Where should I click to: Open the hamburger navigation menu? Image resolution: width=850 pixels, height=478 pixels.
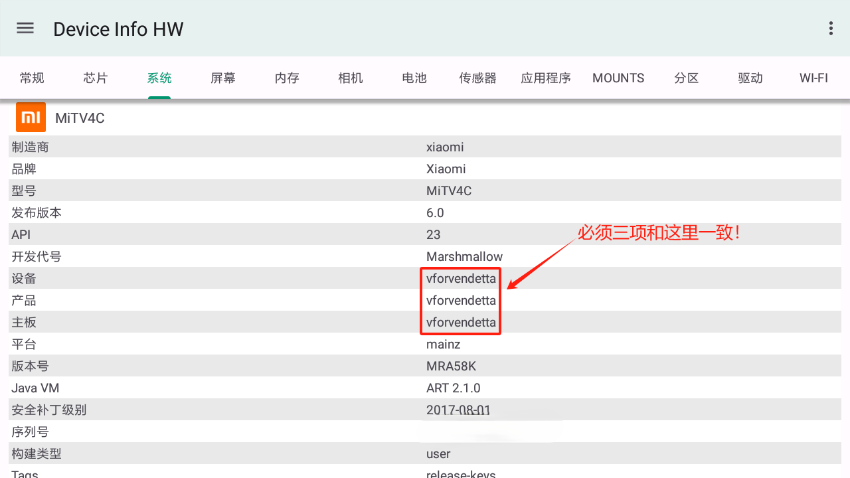[x=25, y=28]
